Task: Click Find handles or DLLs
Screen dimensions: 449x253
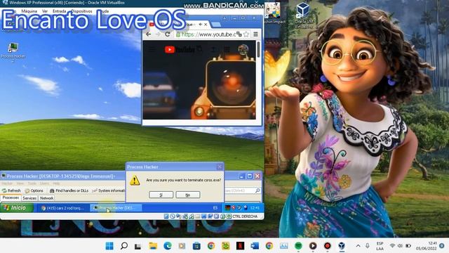Action: [69, 190]
